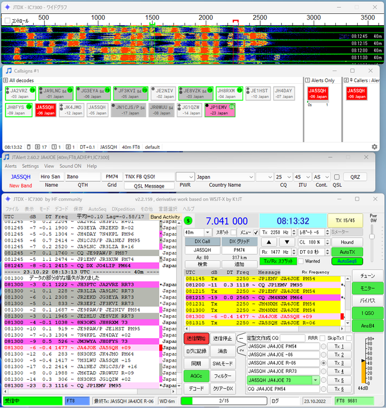Open Callsigns window settings gear

[375, 147]
